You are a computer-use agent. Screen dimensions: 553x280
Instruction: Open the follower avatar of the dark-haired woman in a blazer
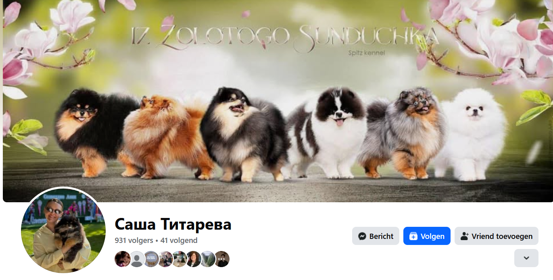(x=193, y=259)
